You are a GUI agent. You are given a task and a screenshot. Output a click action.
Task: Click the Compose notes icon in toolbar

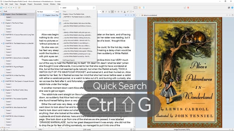click(x=19, y=8)
